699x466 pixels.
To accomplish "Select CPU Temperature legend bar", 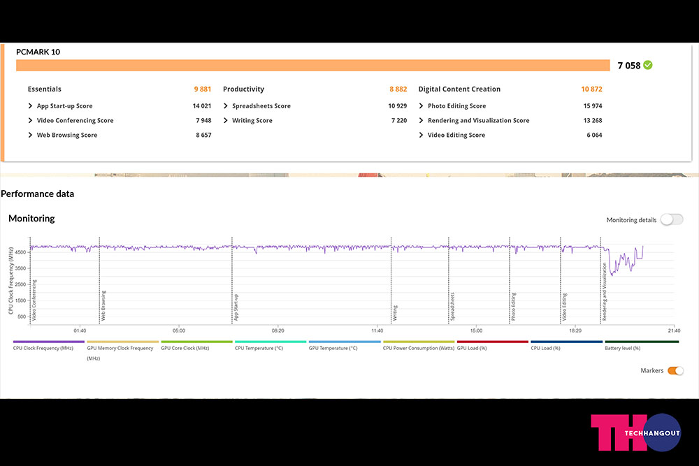I will [x=271, y=342].
